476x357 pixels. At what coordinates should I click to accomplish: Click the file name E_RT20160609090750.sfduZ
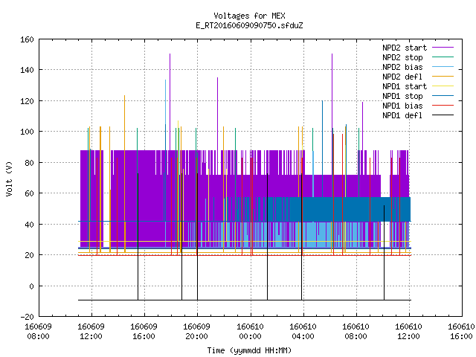[249, 25]
